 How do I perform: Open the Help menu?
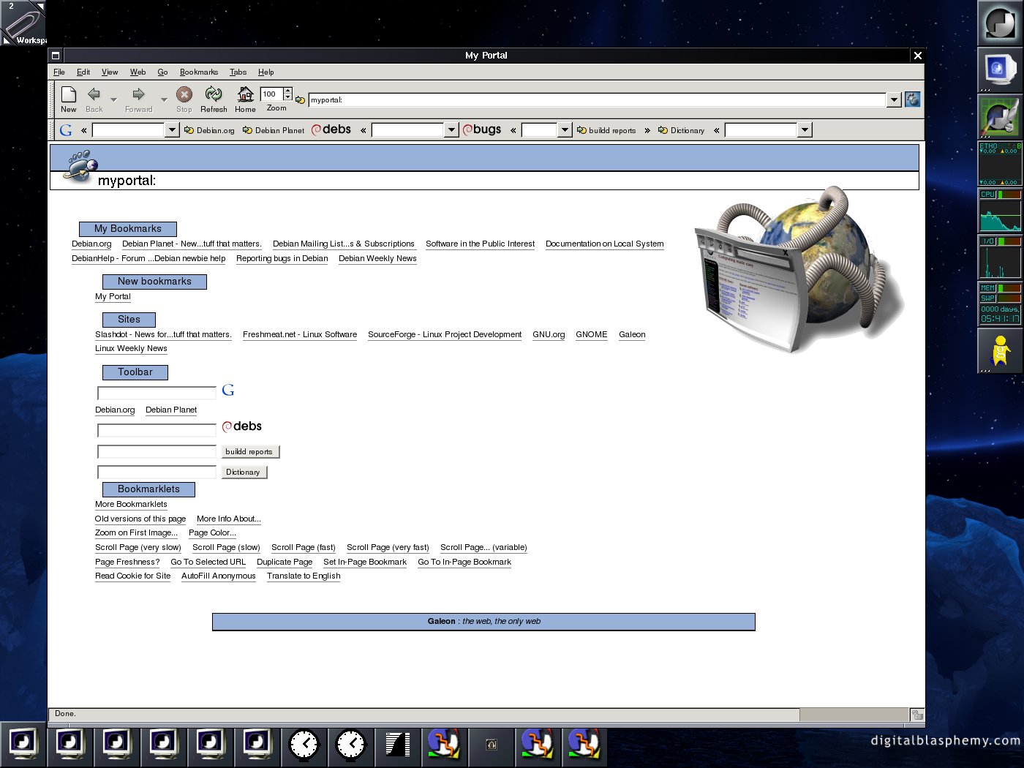tap(266, 72)
